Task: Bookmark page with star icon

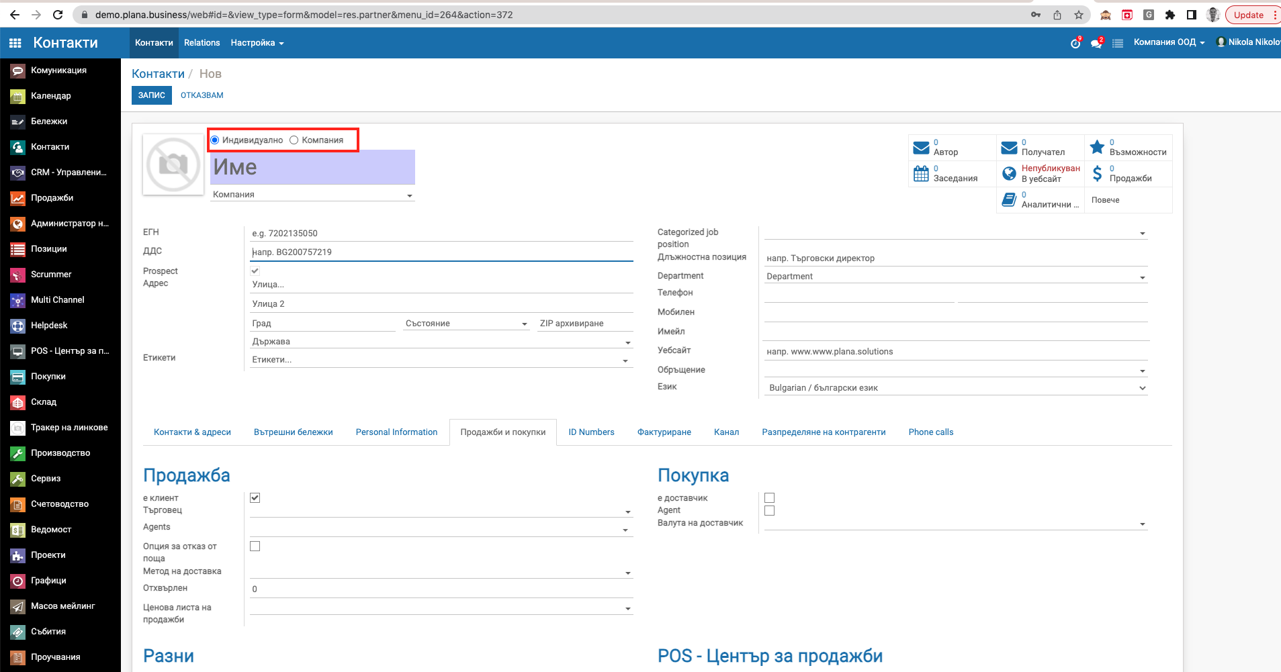Action: pyautogui.click(x=1079, y=15)
